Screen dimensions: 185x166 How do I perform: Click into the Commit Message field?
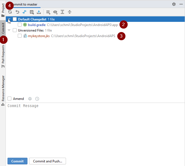pyautogui.click(x=95, y=129)
